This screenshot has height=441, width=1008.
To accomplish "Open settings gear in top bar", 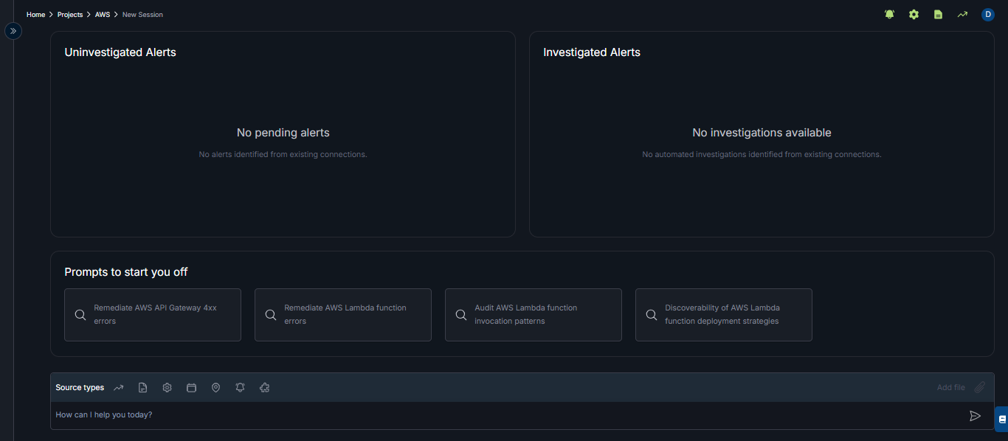I will (914, 14).
